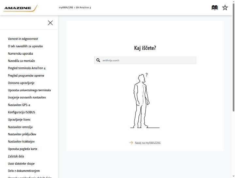Select Začetek dela
The width and height of the screenshot is (235, 178).
[16, 156]
